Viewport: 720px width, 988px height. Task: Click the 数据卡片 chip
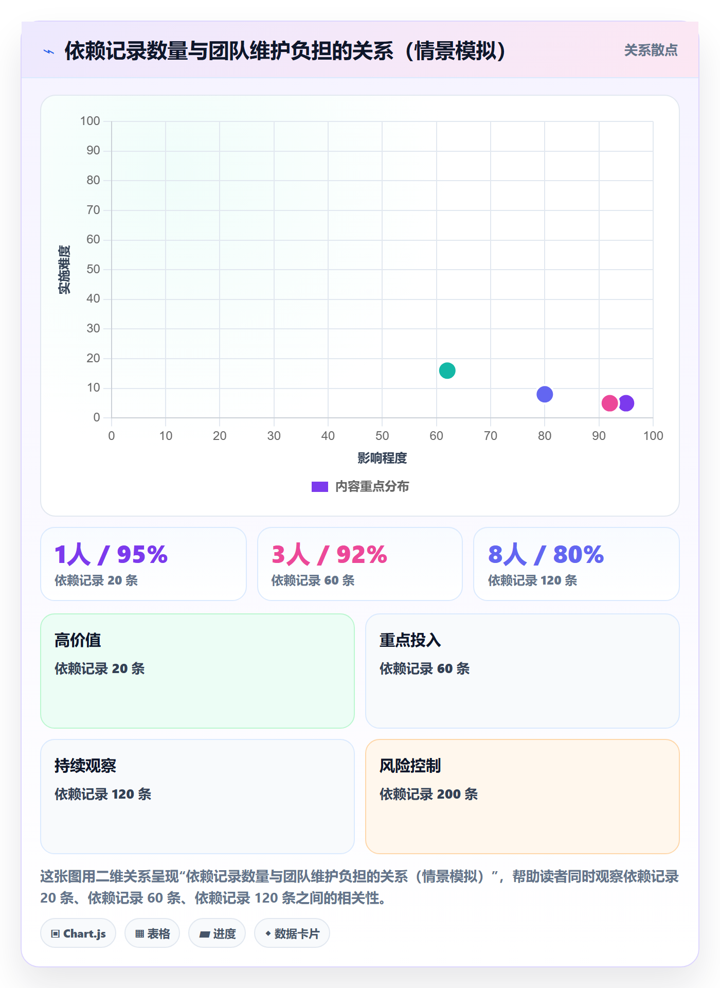(x=292, y=933)
